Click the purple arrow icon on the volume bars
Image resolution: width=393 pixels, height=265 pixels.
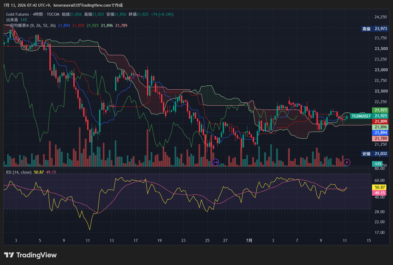point(215,162)
